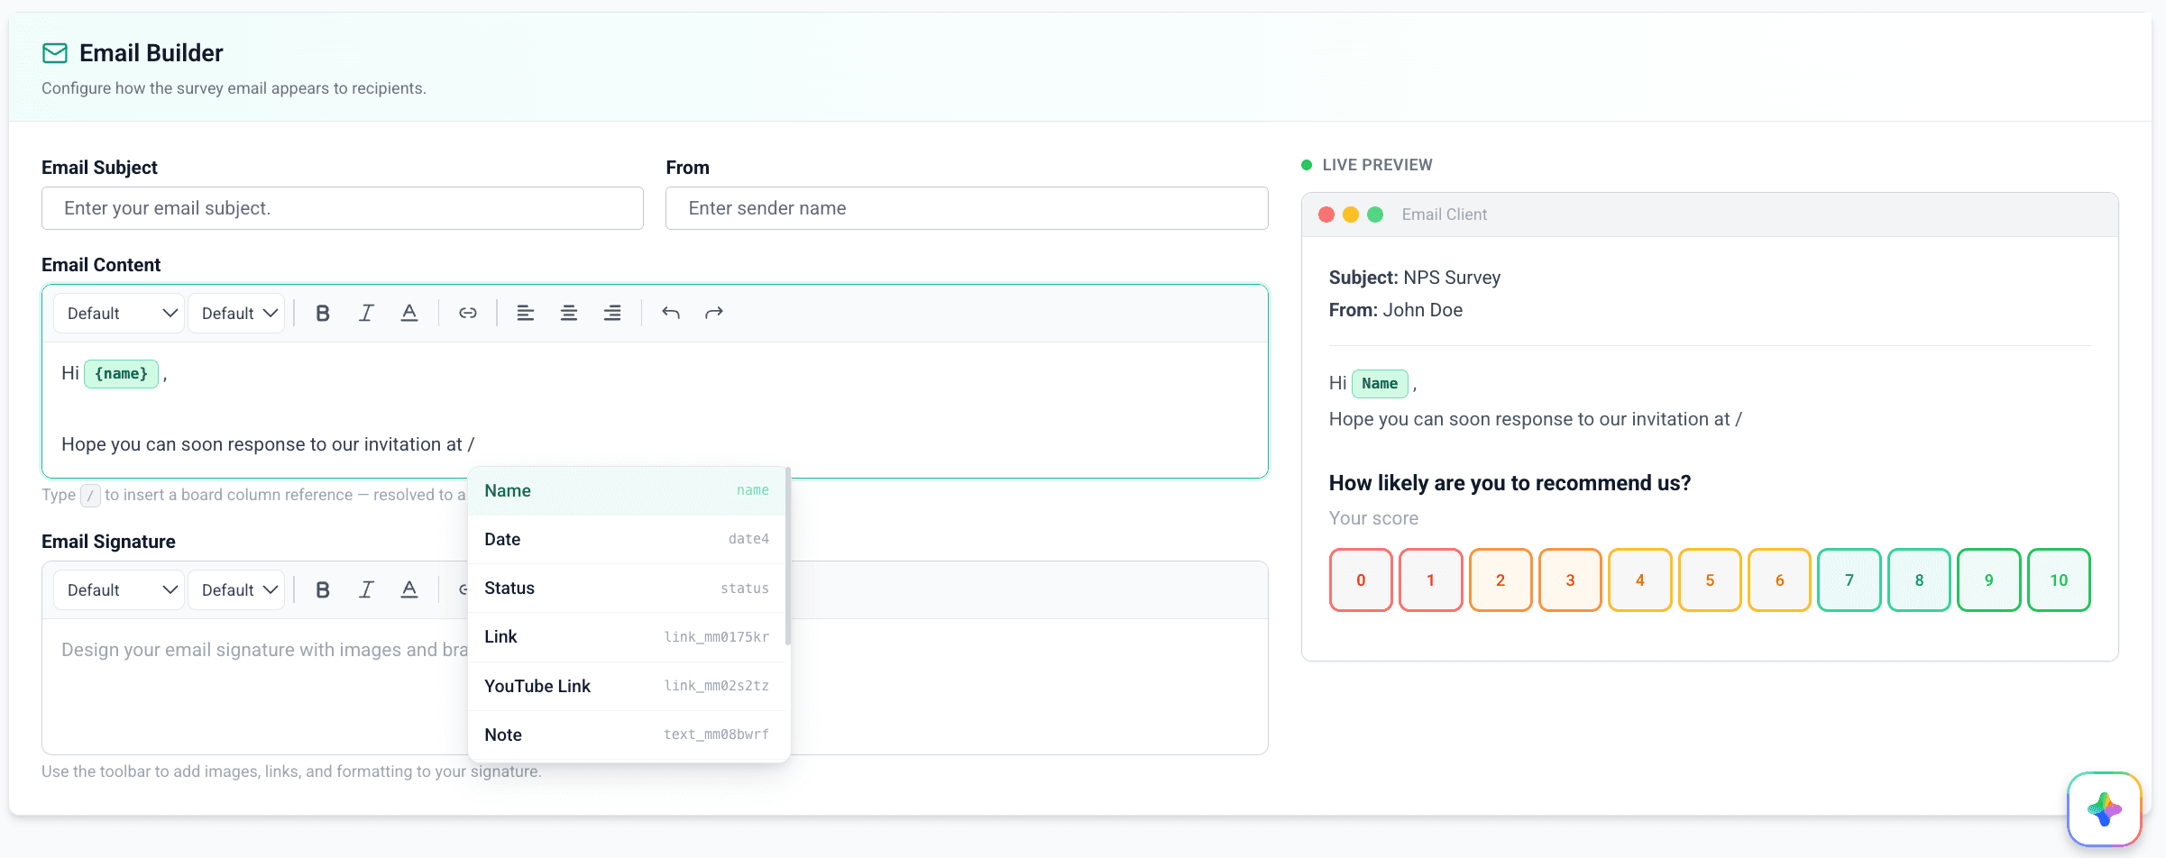Choose score 7 in preview

(x=1849, y=580)
